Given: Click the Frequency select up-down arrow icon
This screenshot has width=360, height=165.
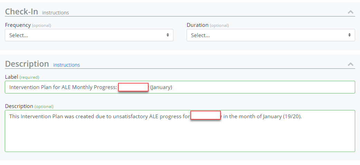Looking at the screenshot, I should 168,35.
